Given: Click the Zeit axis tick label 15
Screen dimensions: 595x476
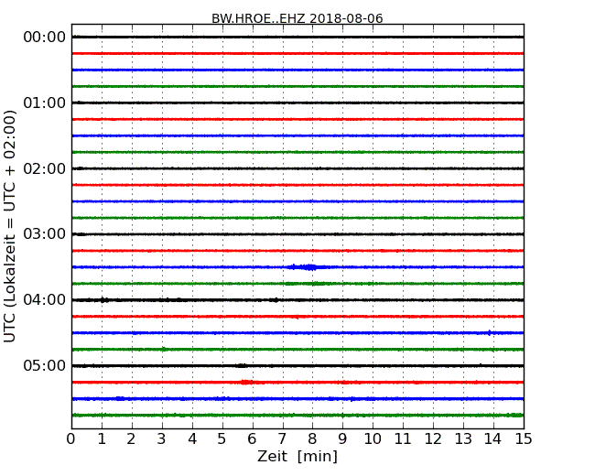Looking at the screenshot, I should 524,439.
